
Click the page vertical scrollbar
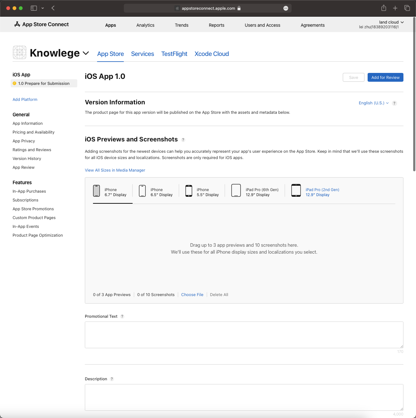click(x=414, y=94)
